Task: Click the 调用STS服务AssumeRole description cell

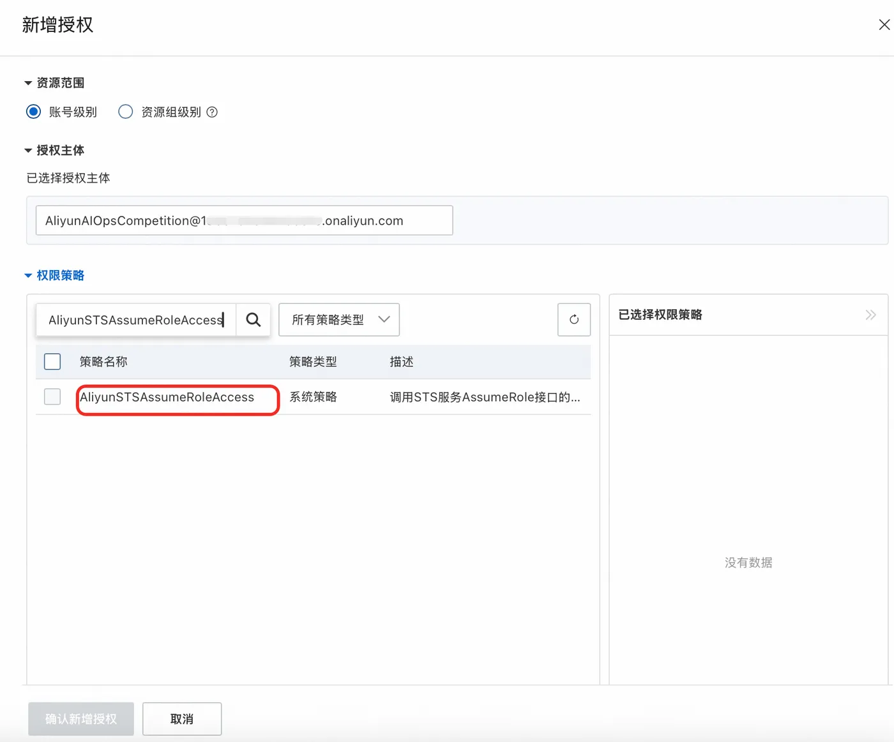Action: coord(485,397)
